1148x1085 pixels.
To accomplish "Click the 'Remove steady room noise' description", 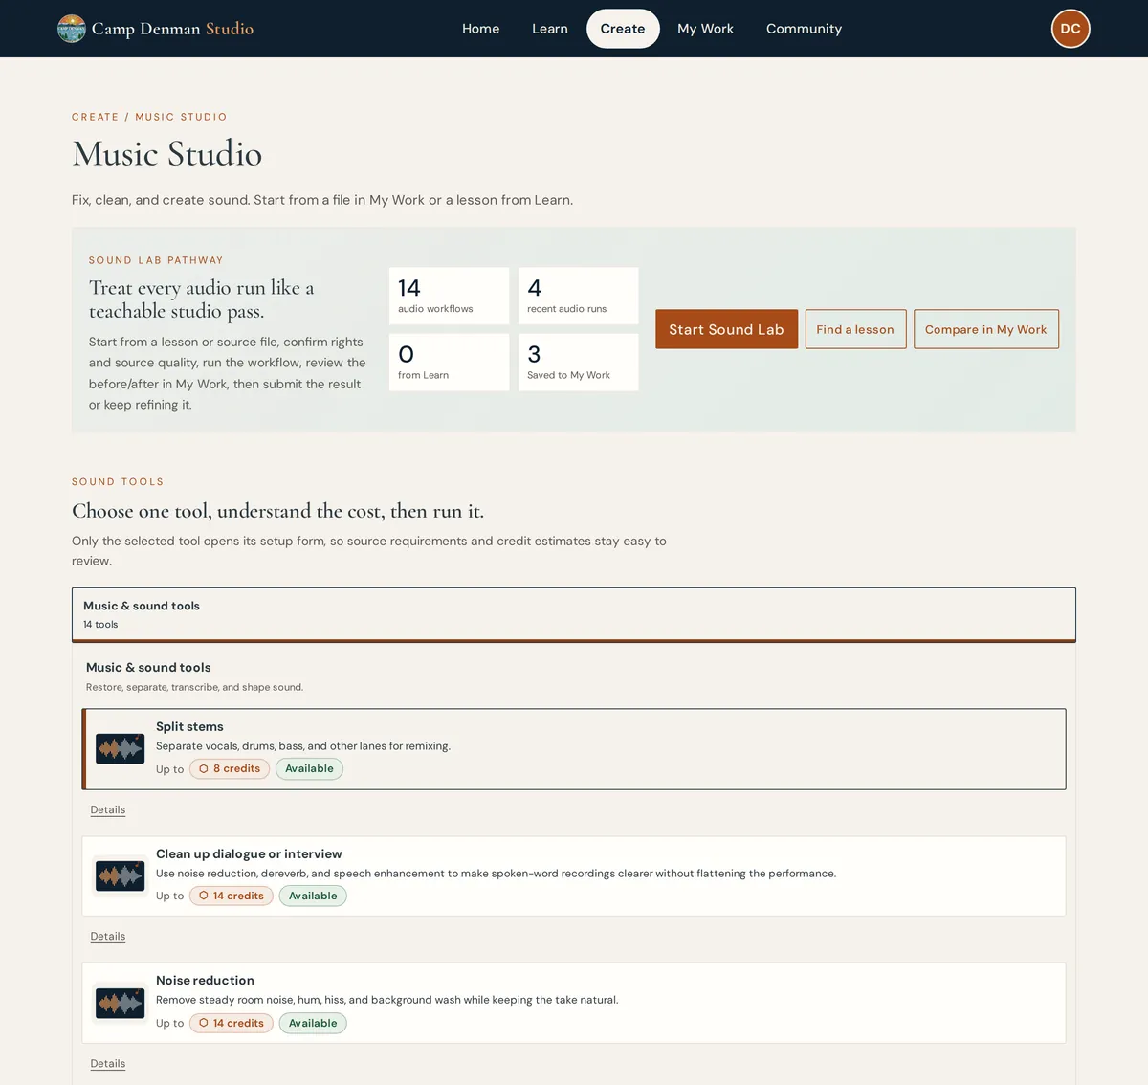I will (x=387, y=1000).
